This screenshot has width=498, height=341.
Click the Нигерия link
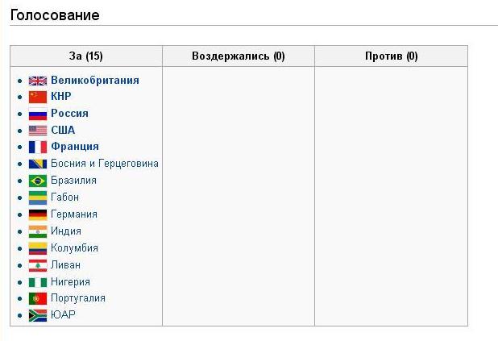[x=70, y=282]
